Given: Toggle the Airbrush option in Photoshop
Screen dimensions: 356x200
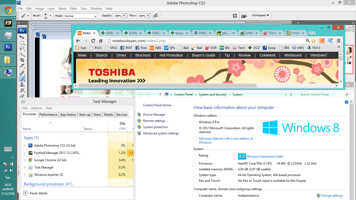Looking at the screenshot, I should point(156,16).
